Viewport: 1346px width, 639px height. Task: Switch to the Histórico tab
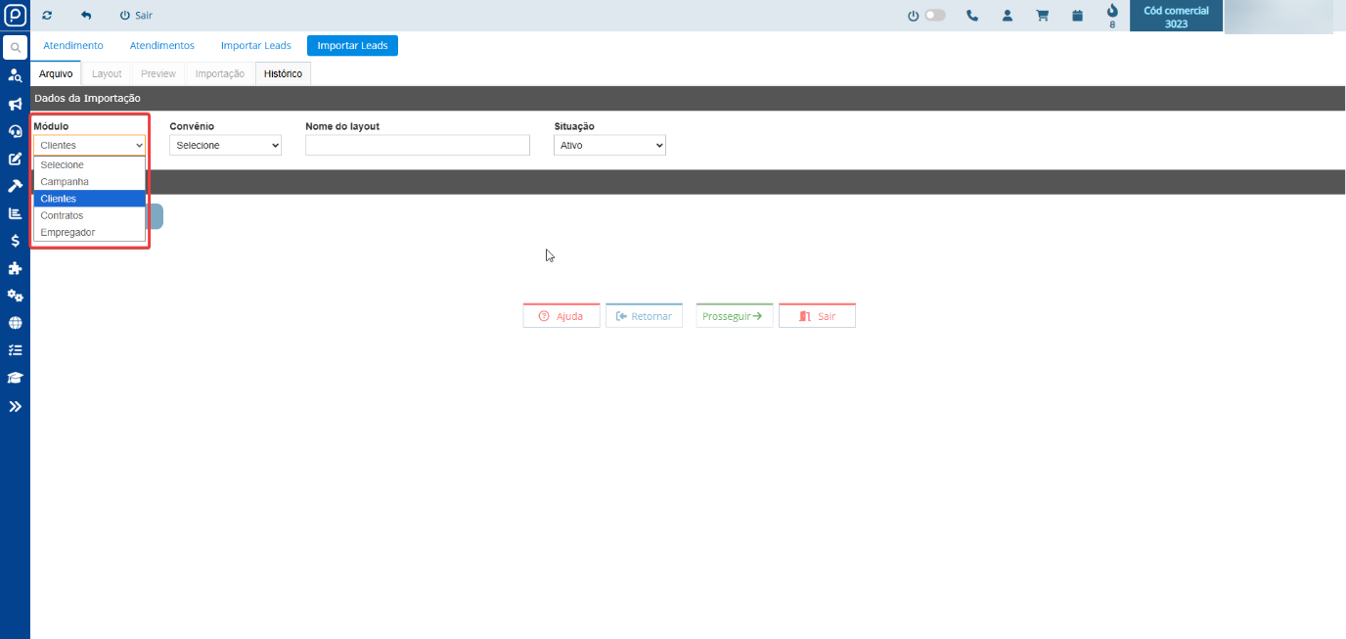283,73
